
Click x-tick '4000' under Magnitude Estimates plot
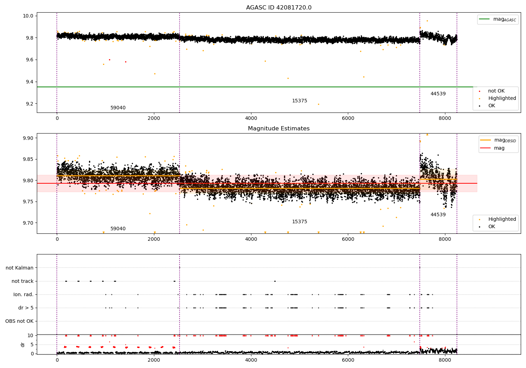[x=251, y=239]
